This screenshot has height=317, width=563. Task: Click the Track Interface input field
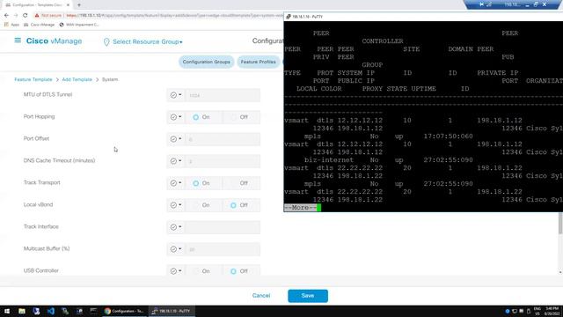click(223, 227)
